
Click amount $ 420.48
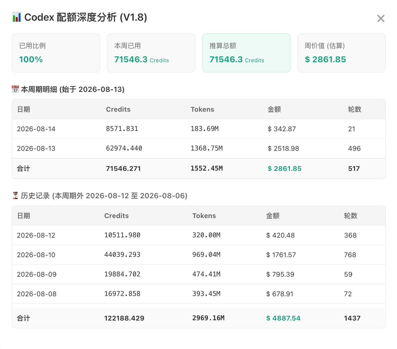pyautogui.click(x=280, y=235)
